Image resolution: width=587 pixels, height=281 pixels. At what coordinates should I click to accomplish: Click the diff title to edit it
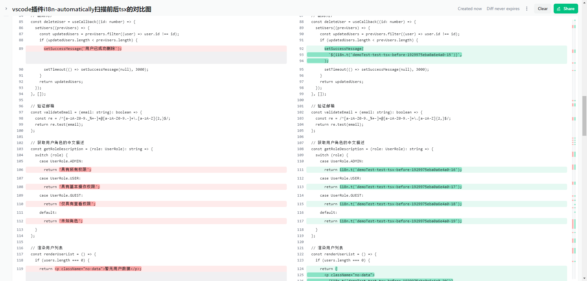(x=82, y=9)
